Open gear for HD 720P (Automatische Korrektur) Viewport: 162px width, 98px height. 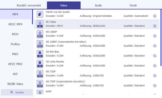154,86
